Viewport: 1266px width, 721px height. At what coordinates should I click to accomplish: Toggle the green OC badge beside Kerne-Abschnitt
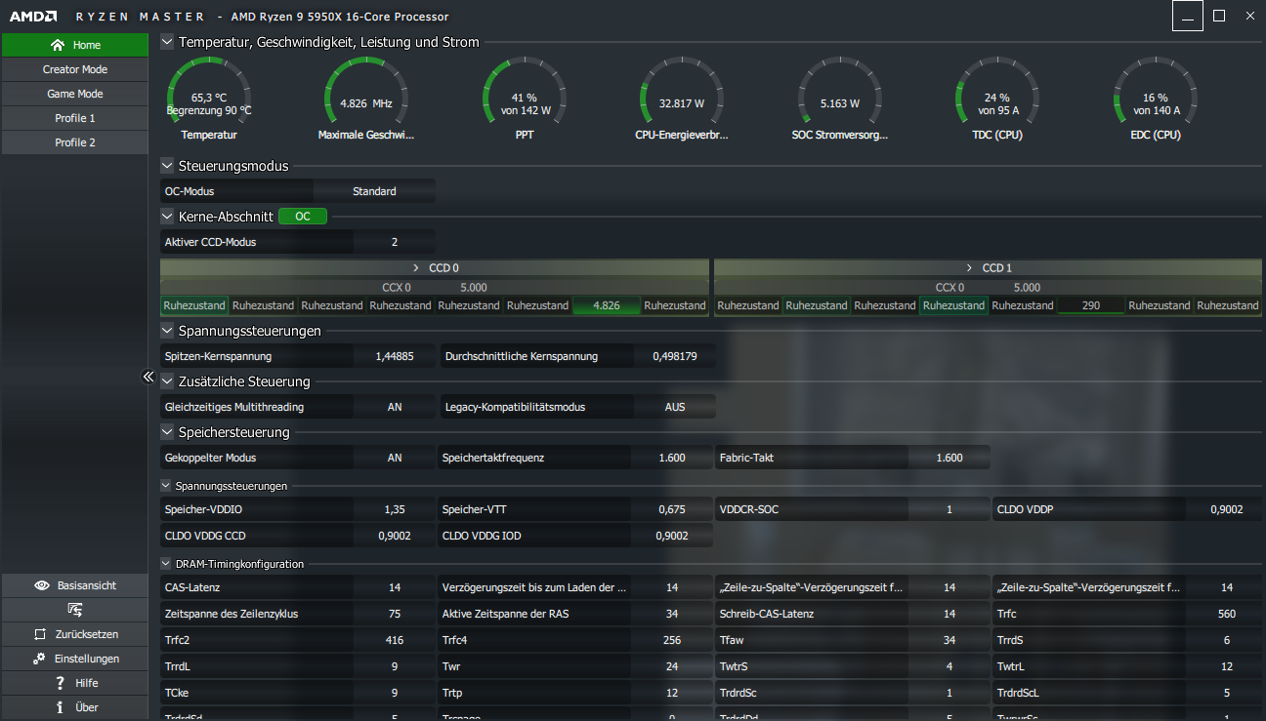303,217
